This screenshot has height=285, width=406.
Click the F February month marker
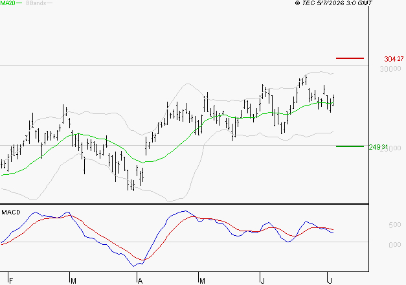[x=11, y=281]
